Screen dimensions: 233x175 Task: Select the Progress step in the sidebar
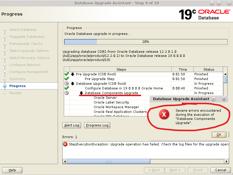[17, 86]
